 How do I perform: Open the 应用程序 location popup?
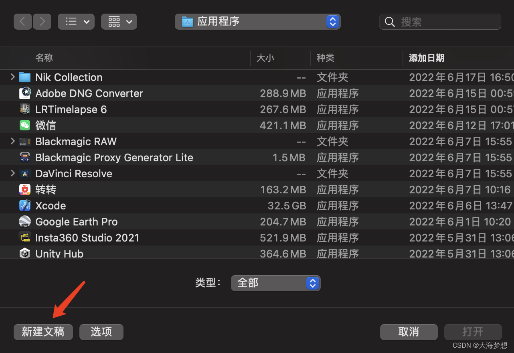point(258,22)
